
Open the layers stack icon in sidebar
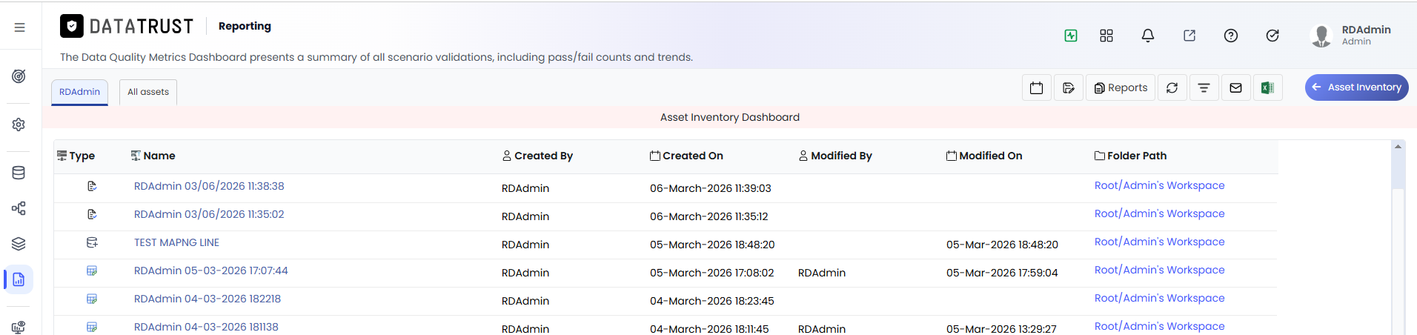[x=19, y=244]
